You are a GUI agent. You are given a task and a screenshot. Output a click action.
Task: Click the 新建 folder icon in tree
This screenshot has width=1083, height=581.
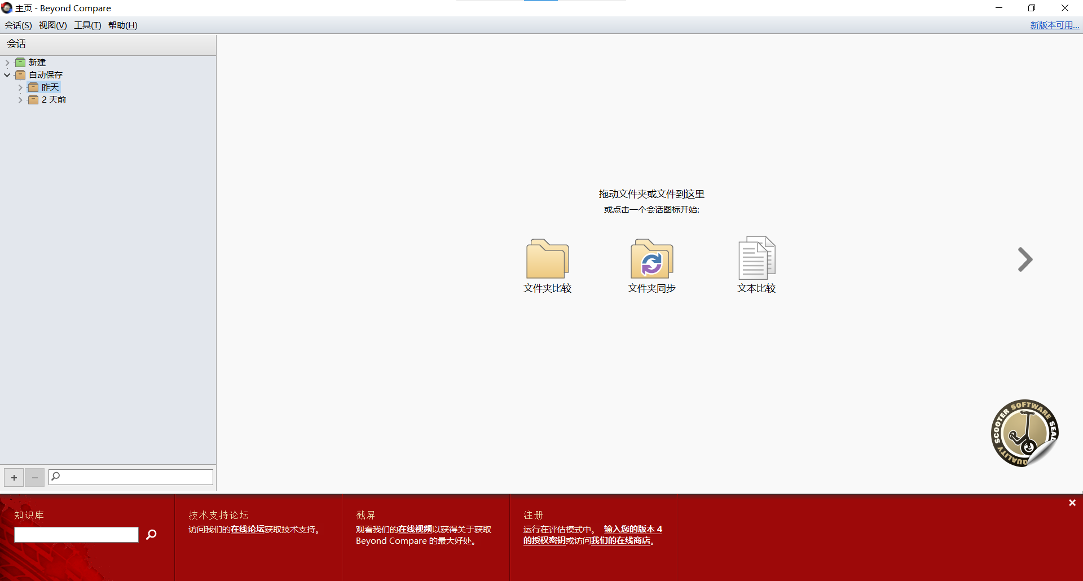(20, 63)
